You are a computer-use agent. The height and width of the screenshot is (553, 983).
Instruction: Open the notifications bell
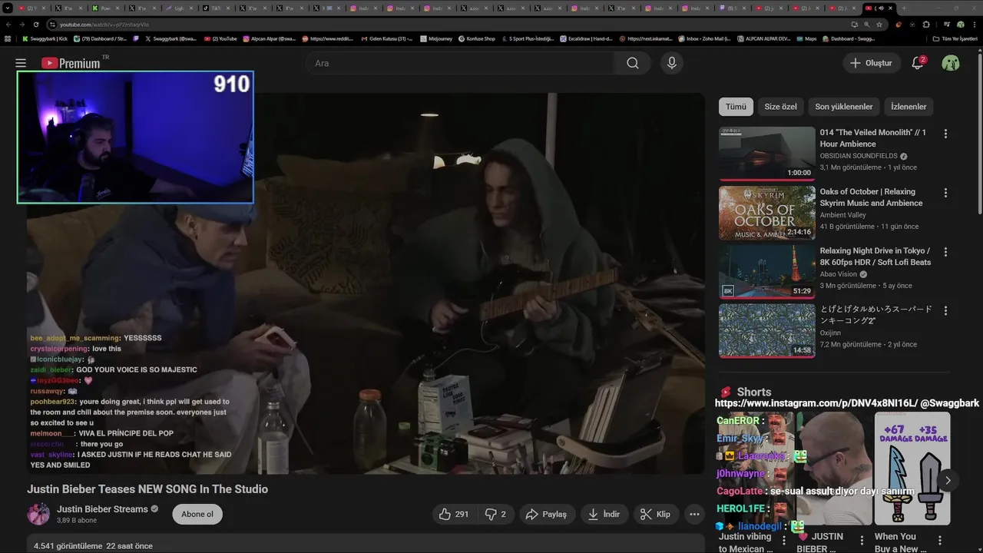click(x=917, y=63)
